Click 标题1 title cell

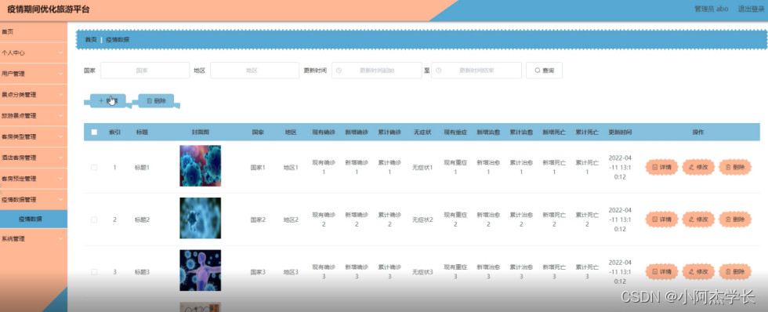click(142, 168)
